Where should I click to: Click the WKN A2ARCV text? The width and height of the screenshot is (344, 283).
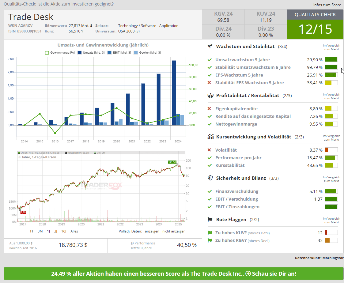[x=21, y=26]
